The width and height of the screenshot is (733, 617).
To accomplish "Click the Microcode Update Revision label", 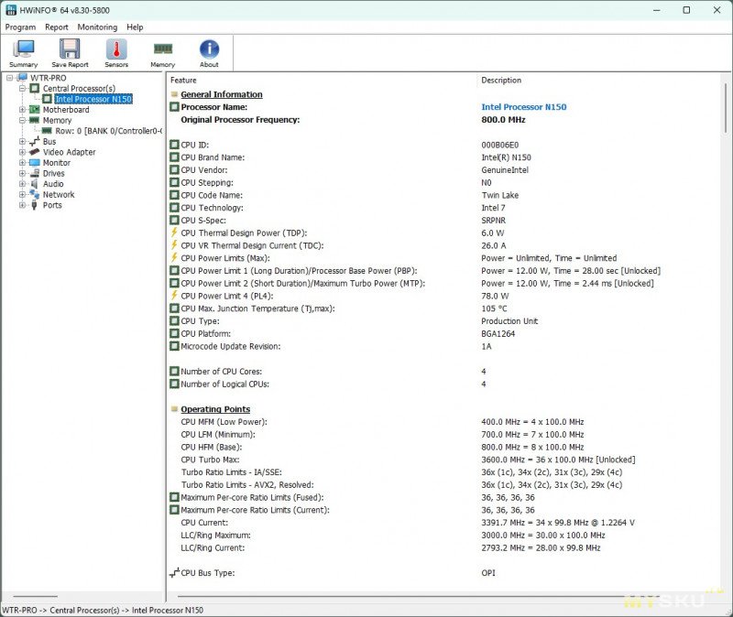I will (231, 346).
